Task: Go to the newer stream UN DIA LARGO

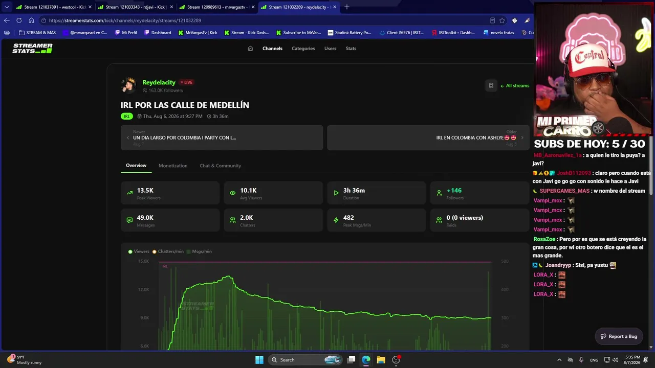Action: 222,137
